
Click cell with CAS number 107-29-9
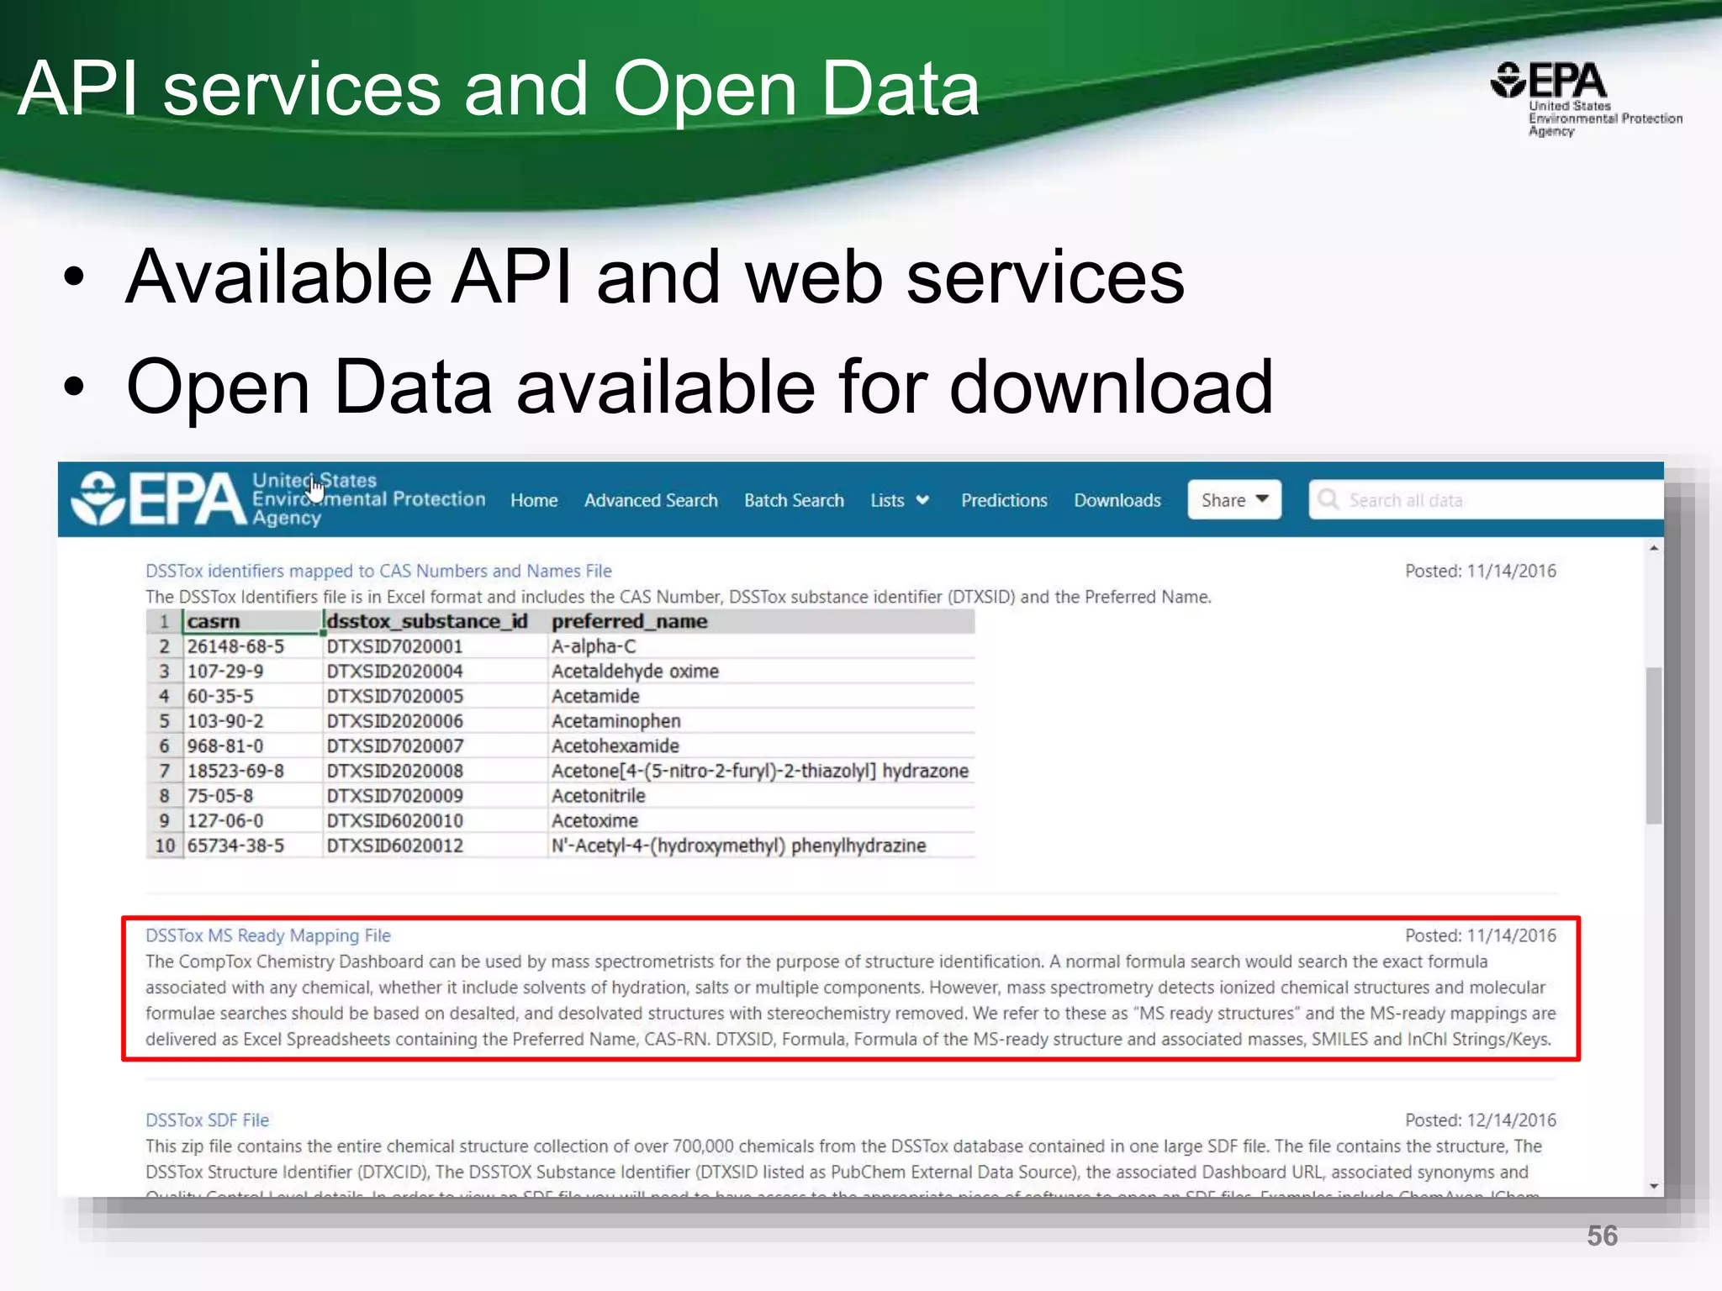coord(251,672)
